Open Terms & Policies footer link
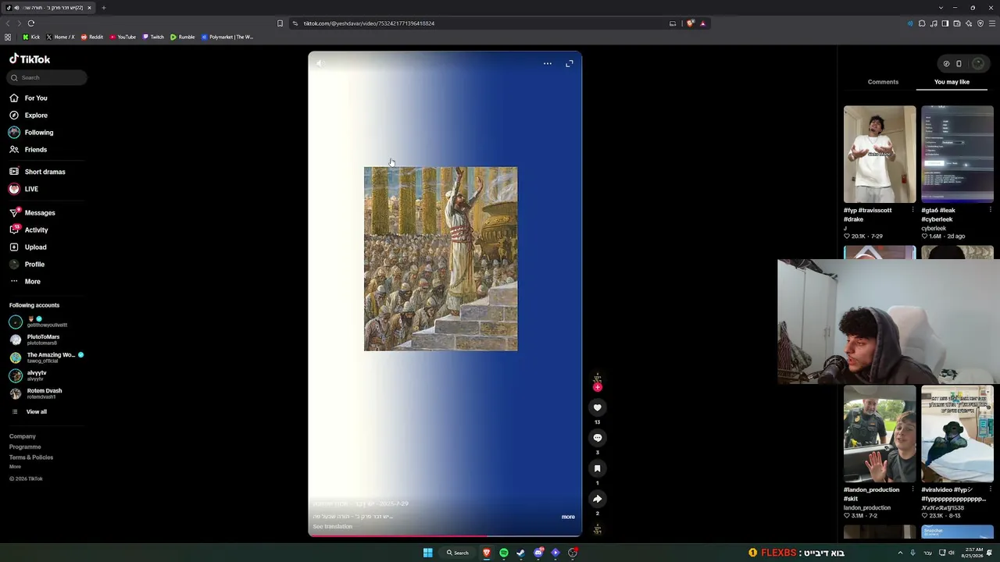 pos(31,457)
